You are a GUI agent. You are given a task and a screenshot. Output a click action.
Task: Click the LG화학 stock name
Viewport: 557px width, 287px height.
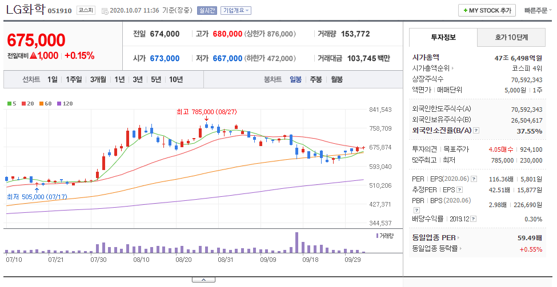click(x=25, y=10)
